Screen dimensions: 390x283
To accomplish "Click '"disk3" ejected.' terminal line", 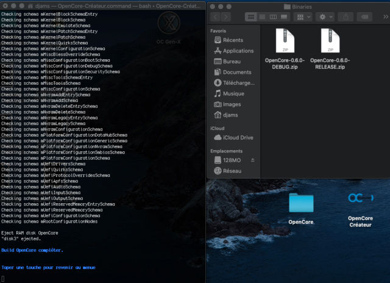I will 21,238.
